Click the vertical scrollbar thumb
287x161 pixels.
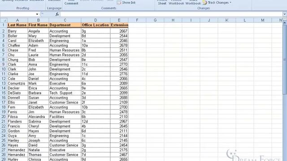pyautogui.click(x=285, y=59)
